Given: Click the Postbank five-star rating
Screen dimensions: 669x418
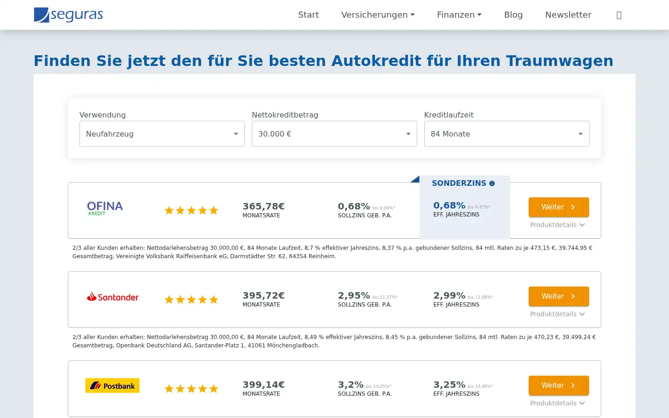Looking at the screenshot, I should click(191, 389).
